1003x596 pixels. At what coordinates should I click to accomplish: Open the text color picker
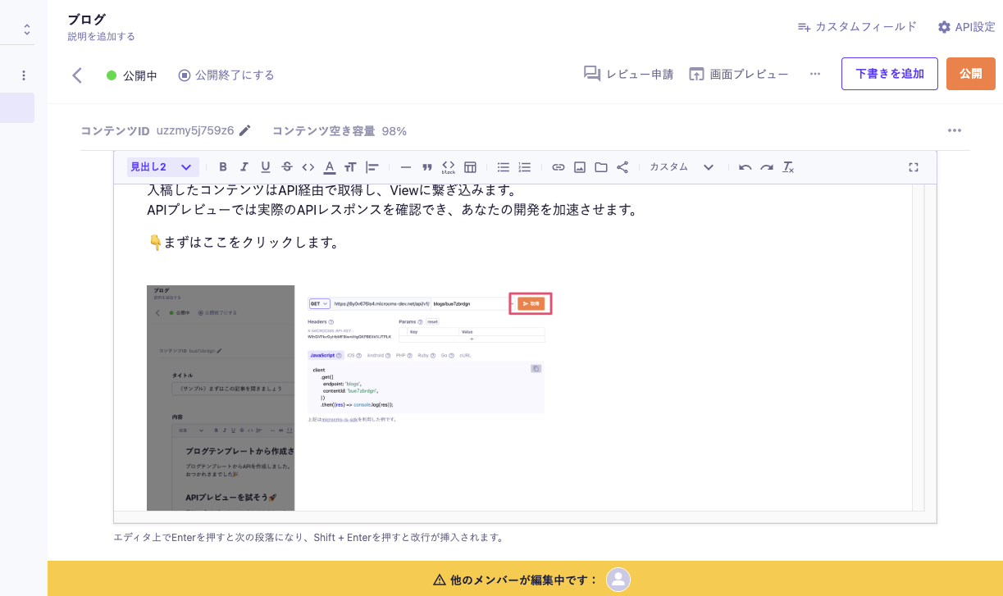[330, 167]
